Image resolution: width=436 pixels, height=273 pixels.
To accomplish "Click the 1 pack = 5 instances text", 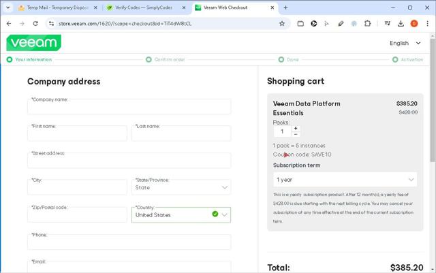I will pos(299,146).
